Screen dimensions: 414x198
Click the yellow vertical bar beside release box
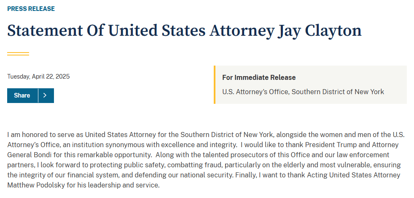[215, 84]
